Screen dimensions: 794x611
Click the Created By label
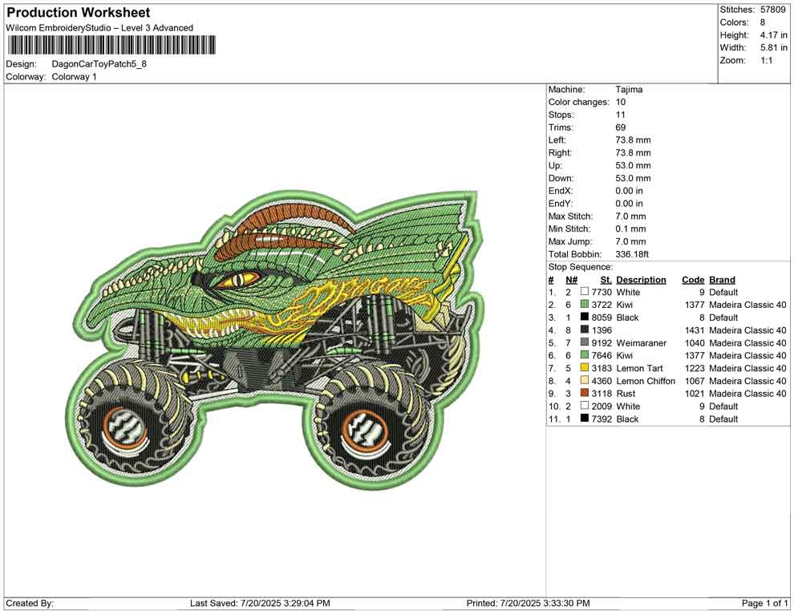30,603
